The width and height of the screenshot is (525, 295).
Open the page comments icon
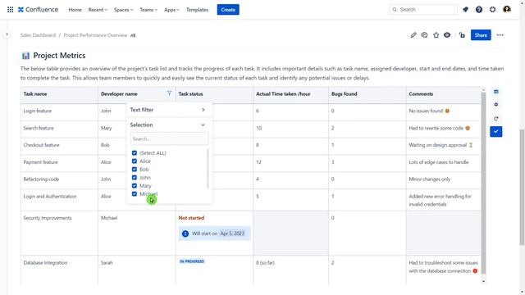425,35
